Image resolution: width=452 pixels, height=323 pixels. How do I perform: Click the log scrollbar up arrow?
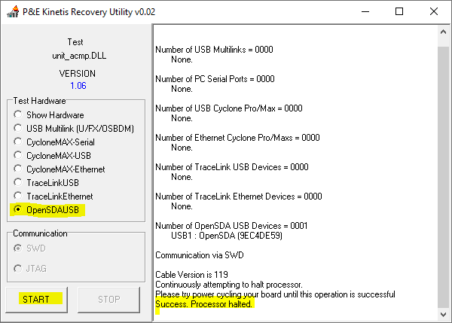click(444, 32)
